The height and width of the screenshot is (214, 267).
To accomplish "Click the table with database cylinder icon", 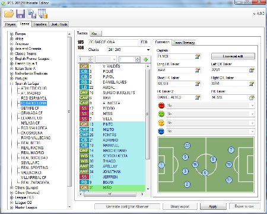I will pos(43,14).
